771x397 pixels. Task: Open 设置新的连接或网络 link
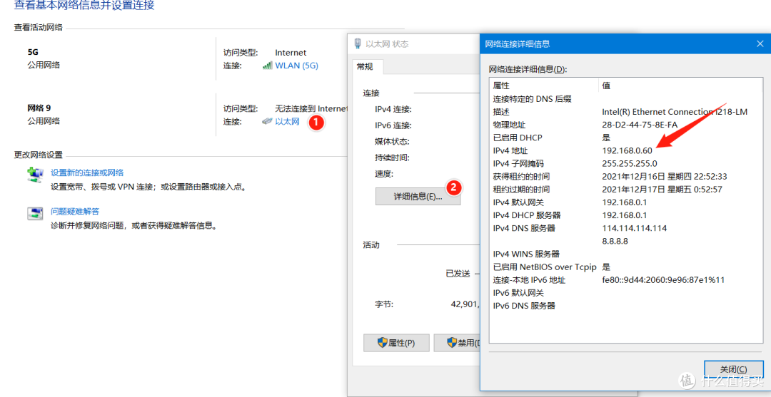[87, 172]
